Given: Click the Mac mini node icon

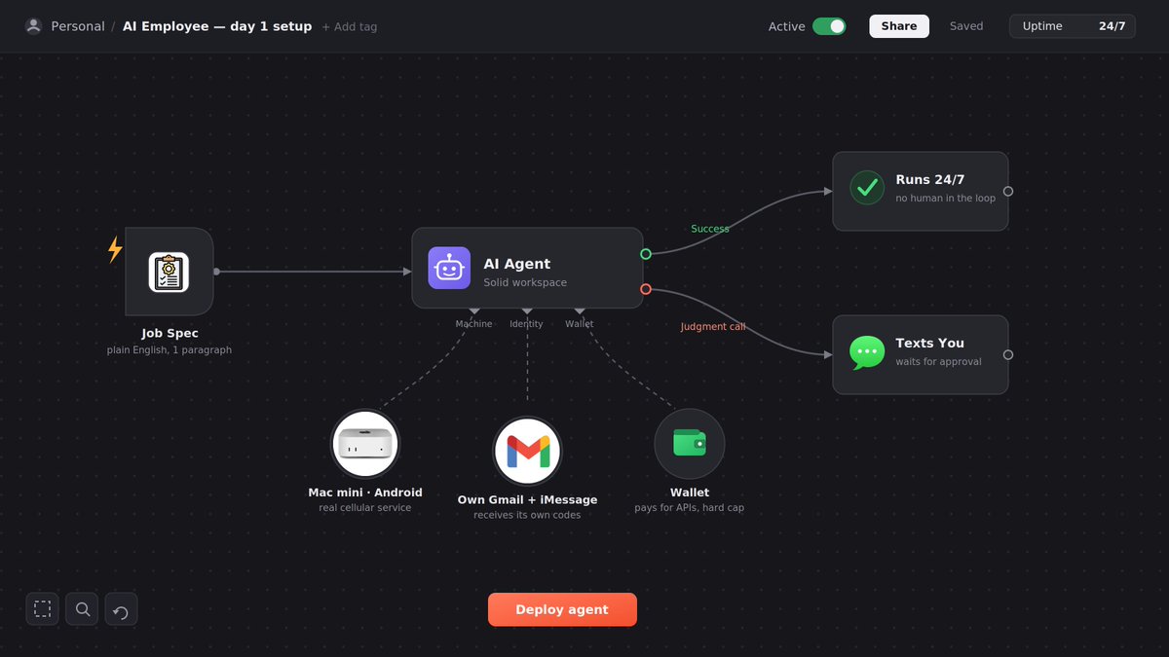Looking at the screenshot, I should (x=365, y=444).
